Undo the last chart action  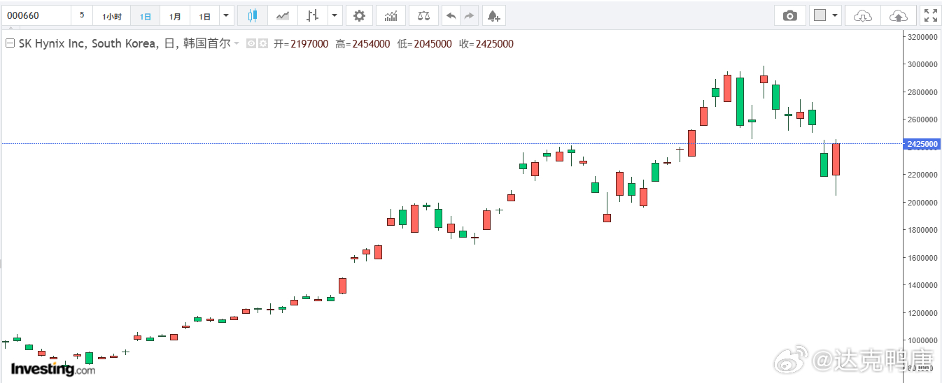[x=451, y=15]
